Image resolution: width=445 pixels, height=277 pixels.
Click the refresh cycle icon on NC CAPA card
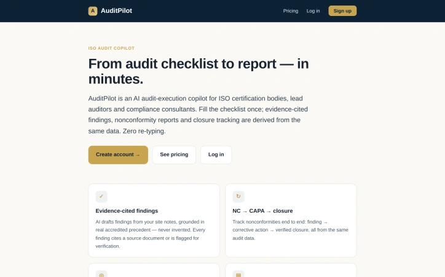pyautogui.click(x=238, y=197)
